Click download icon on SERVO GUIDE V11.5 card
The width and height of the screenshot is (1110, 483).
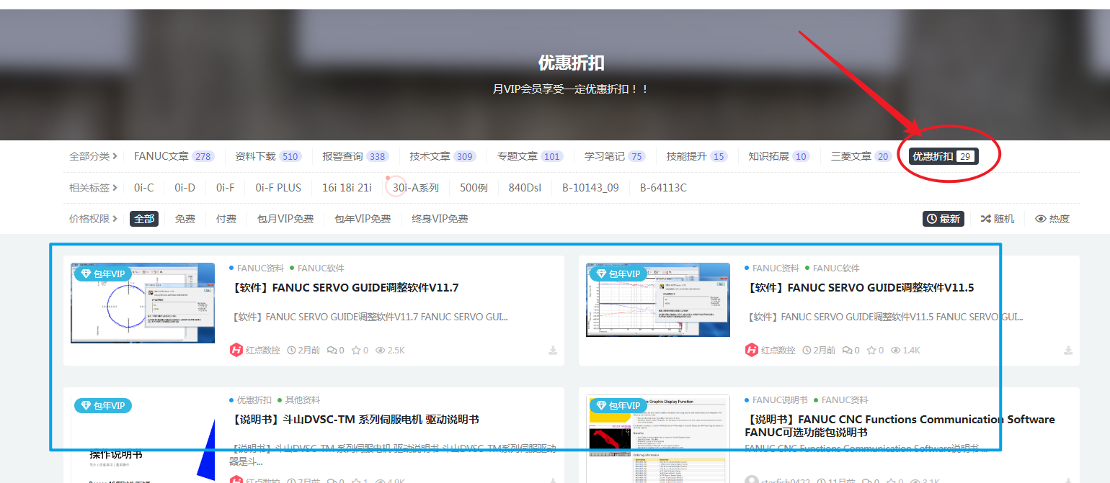coord(1068,351)
